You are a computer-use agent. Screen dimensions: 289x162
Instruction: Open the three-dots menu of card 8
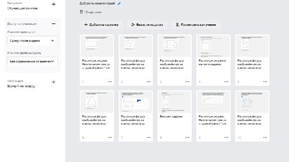(187, 137)
